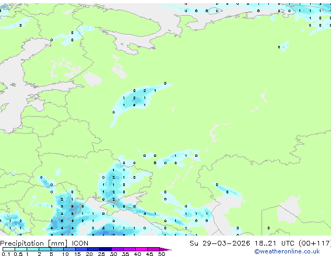This screenshot has height=256, width=331.
Task: Click the 30–35 mm purple legend swatch
Action: coord(117,249)
